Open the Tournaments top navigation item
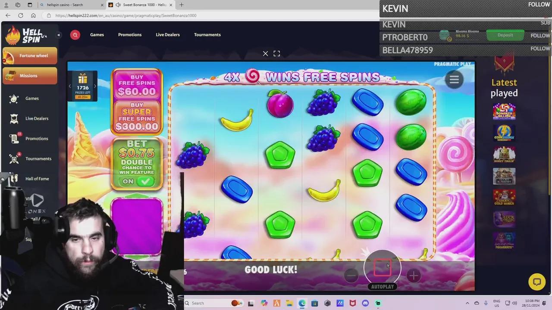The image size is (552, 310). coord(207,34)
